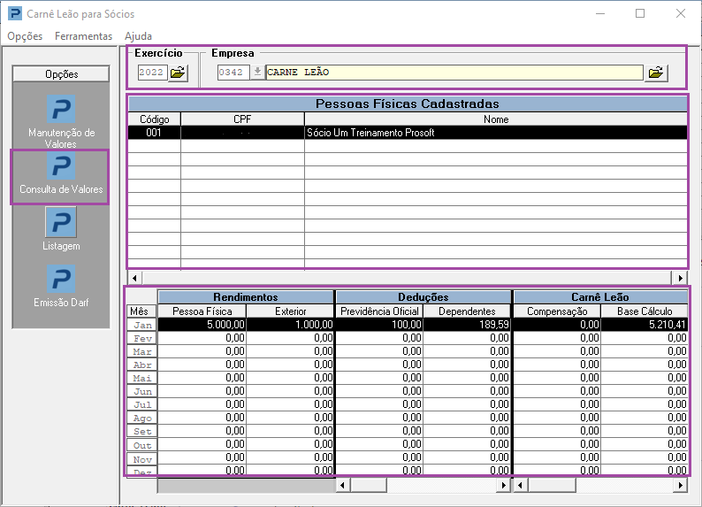This screenshot has width=702, height=507.
Task: Open the Opções menu
Action: tap(25, 36)
